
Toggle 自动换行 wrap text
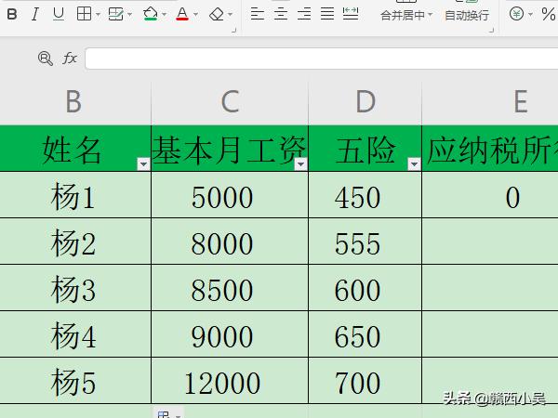467,16
